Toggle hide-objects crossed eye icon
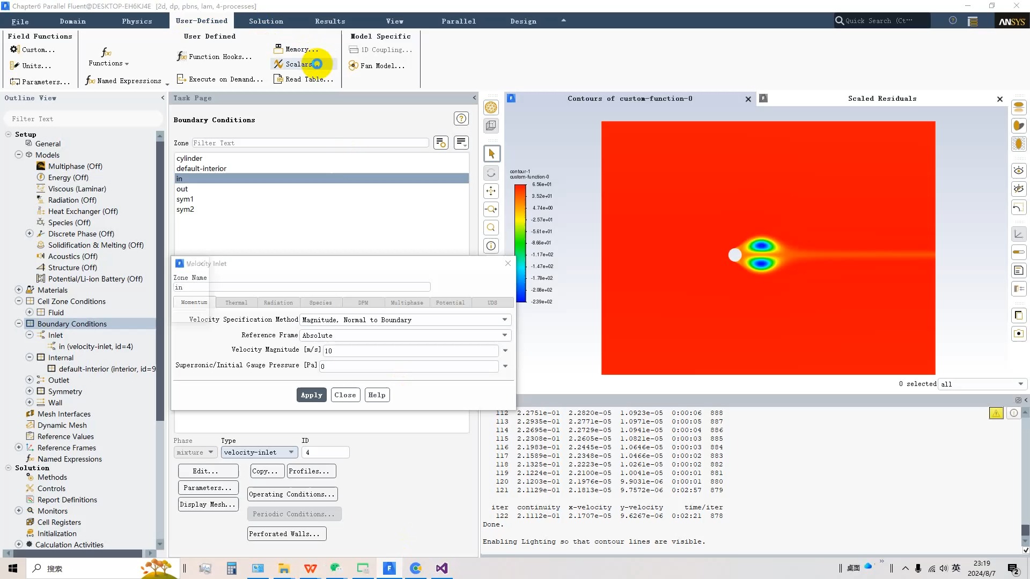Viewport: 1030px width, 579px height. 1019,189
